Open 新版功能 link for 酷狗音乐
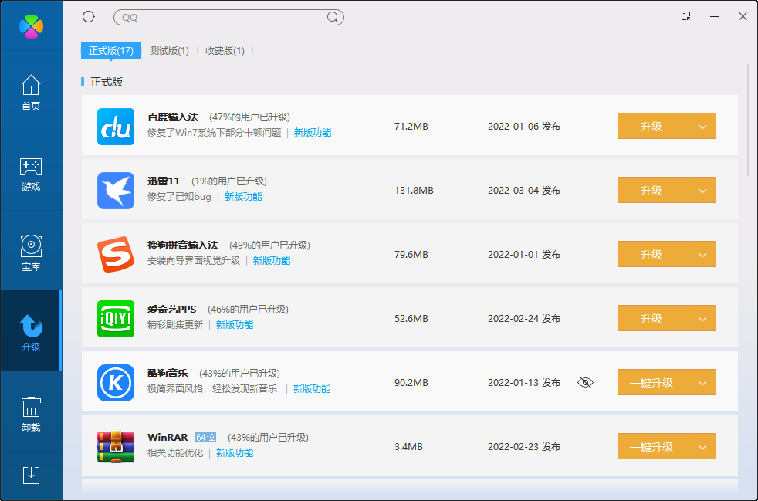This screenshot has width=758, height=501. pyautogui.click(x=312, y=389)
